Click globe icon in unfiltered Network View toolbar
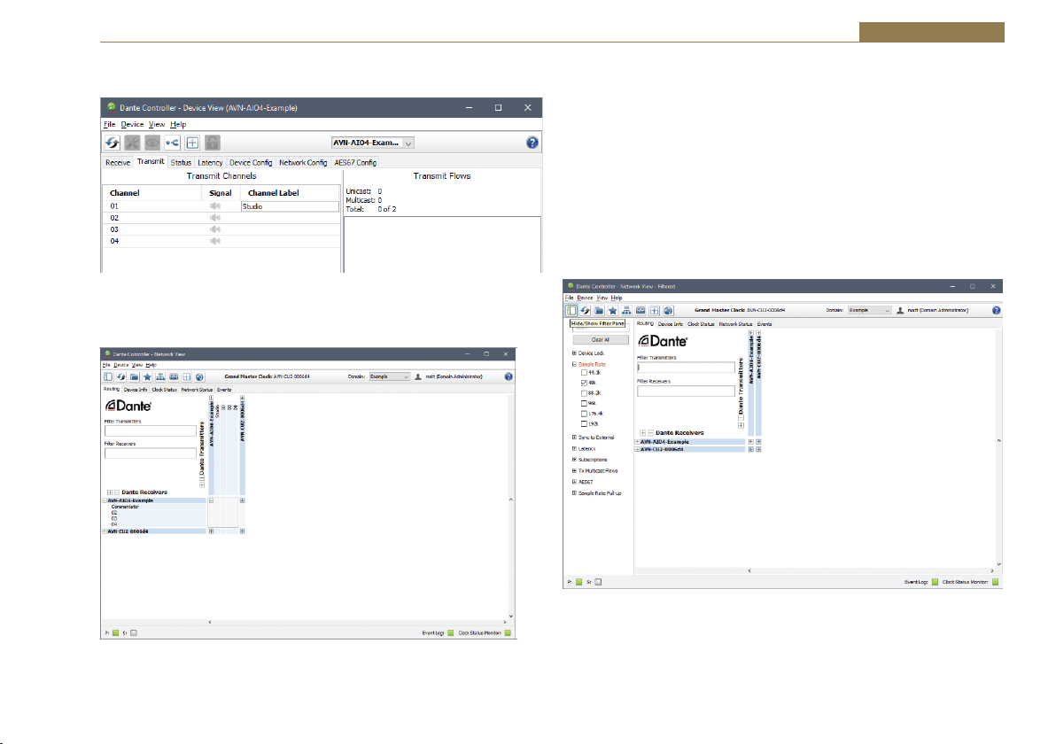Screen dimensions: 1056x744 tap(199, 377)
